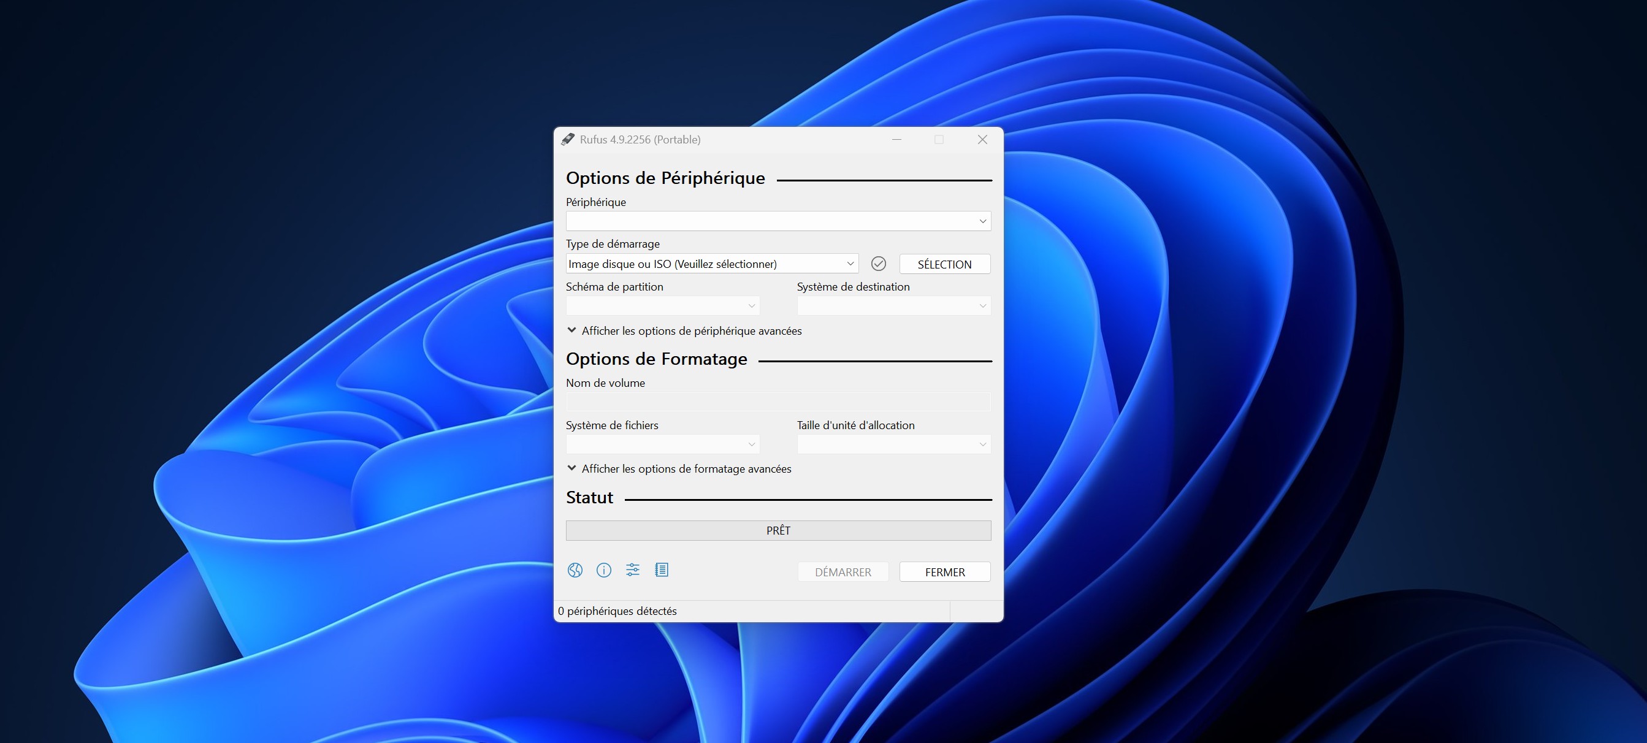Click the SÉLECTION button
The image size is (1647, 743).
click(x=944, y=264)
